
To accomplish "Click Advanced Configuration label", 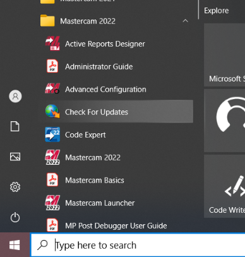I will (105, 90).
